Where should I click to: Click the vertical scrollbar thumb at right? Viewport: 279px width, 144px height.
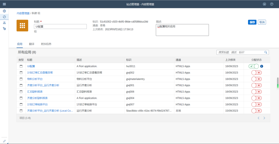coord(277,83)
